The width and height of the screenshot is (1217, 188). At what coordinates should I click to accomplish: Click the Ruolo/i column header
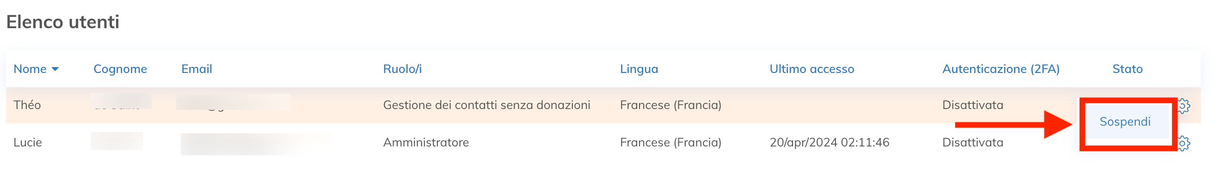point(402,69)
